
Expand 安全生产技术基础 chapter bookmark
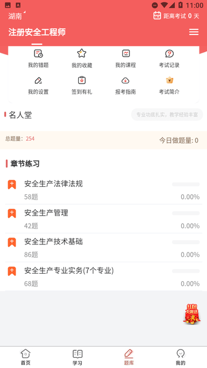[11, 242]
